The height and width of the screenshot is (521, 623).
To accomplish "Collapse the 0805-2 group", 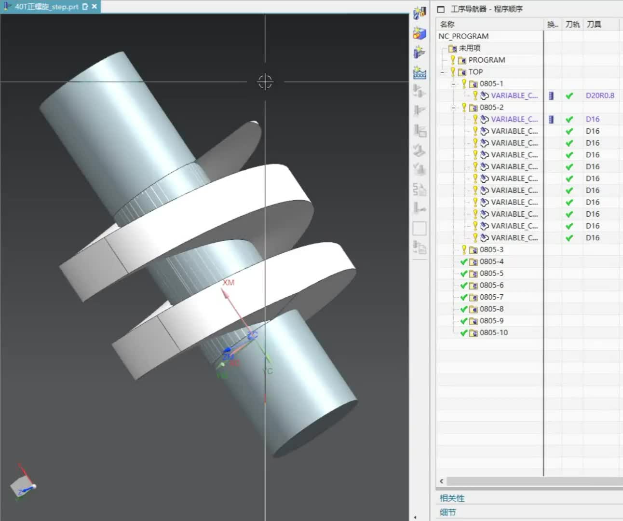I will click(x=453, y=108).
